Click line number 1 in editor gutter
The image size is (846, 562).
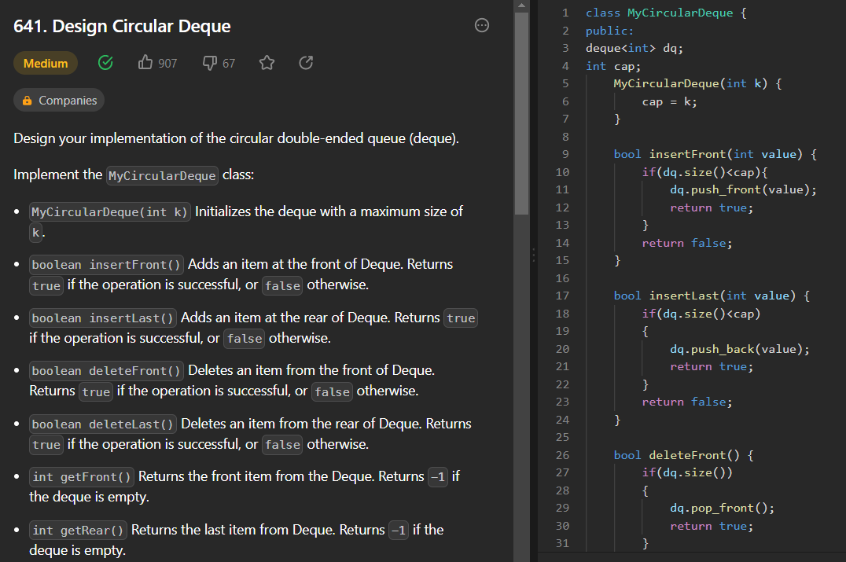click(565, 13)
